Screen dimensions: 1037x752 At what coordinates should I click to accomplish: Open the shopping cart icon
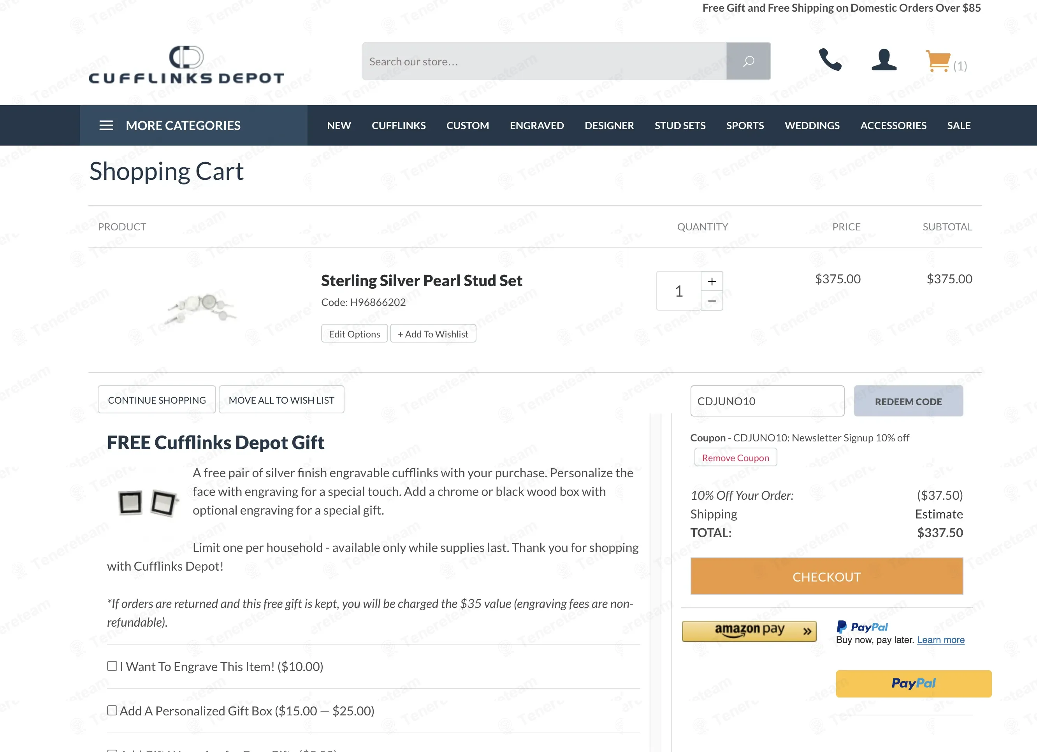tap(938, 61)
